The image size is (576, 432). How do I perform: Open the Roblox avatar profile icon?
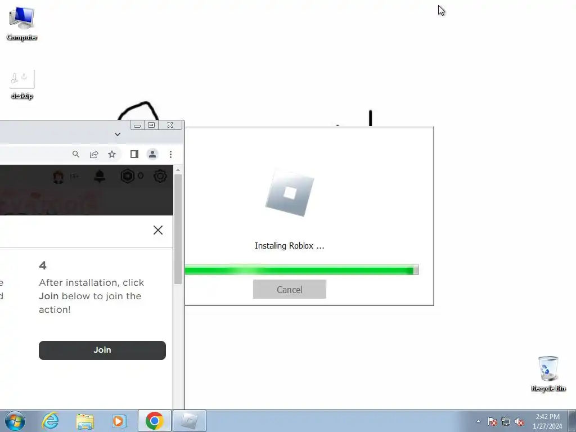(x=58, y=177)
